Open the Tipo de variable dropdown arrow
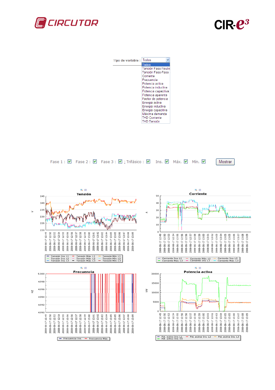Viewport: 275px width, 390px height. coord(168,60)
